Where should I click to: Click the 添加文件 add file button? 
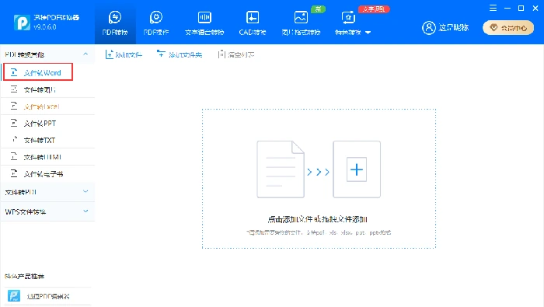point(124,54)
